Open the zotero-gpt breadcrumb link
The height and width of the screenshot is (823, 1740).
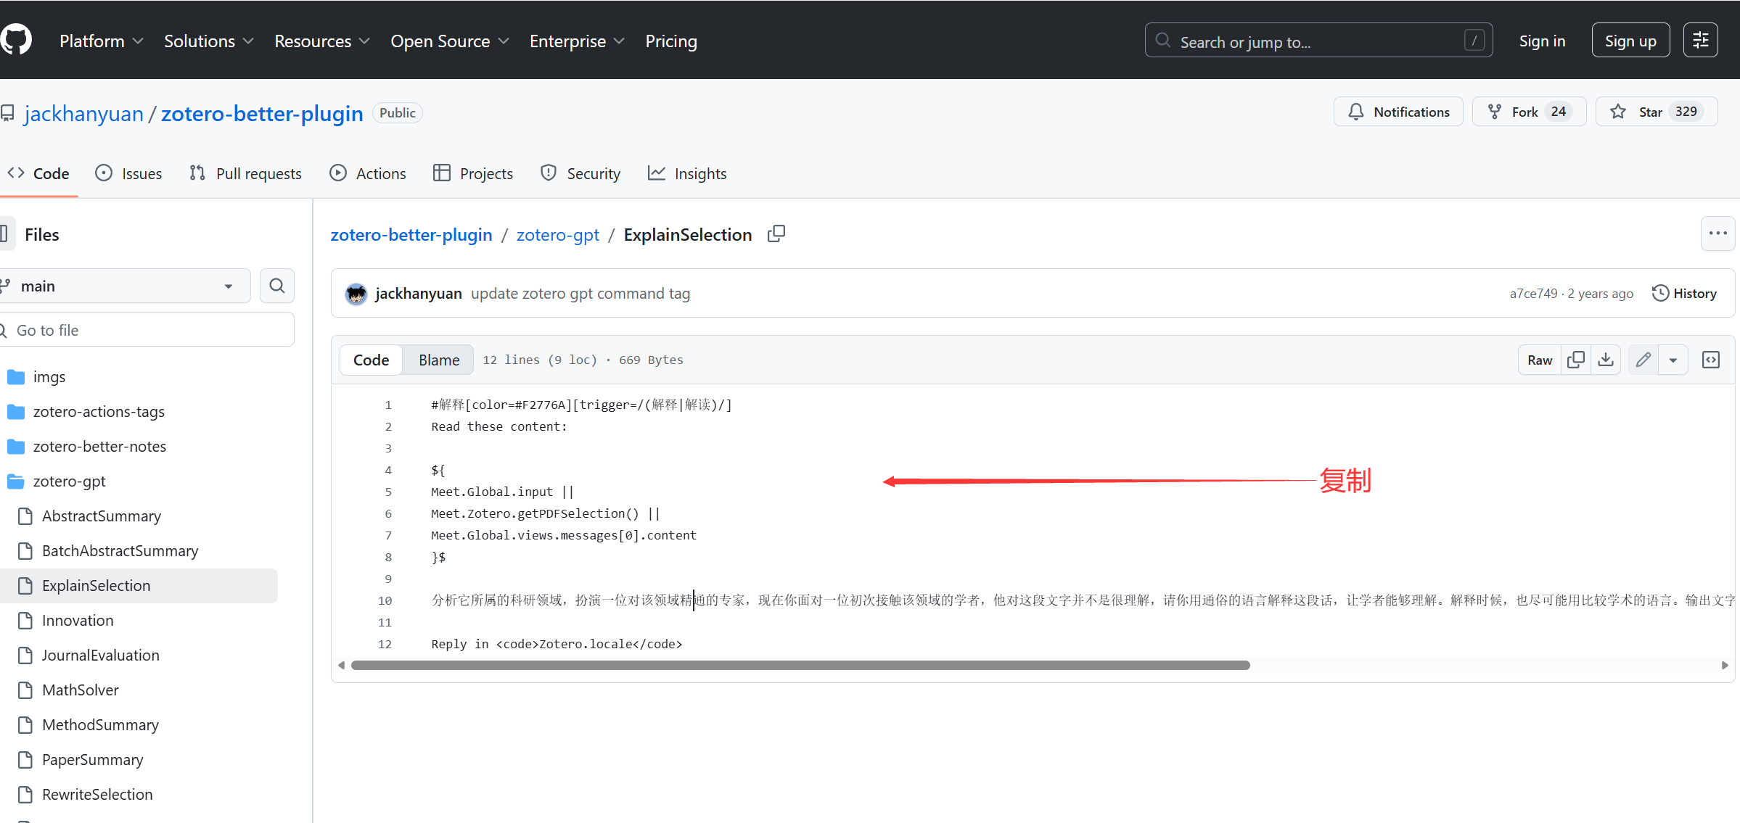(557, 235)
